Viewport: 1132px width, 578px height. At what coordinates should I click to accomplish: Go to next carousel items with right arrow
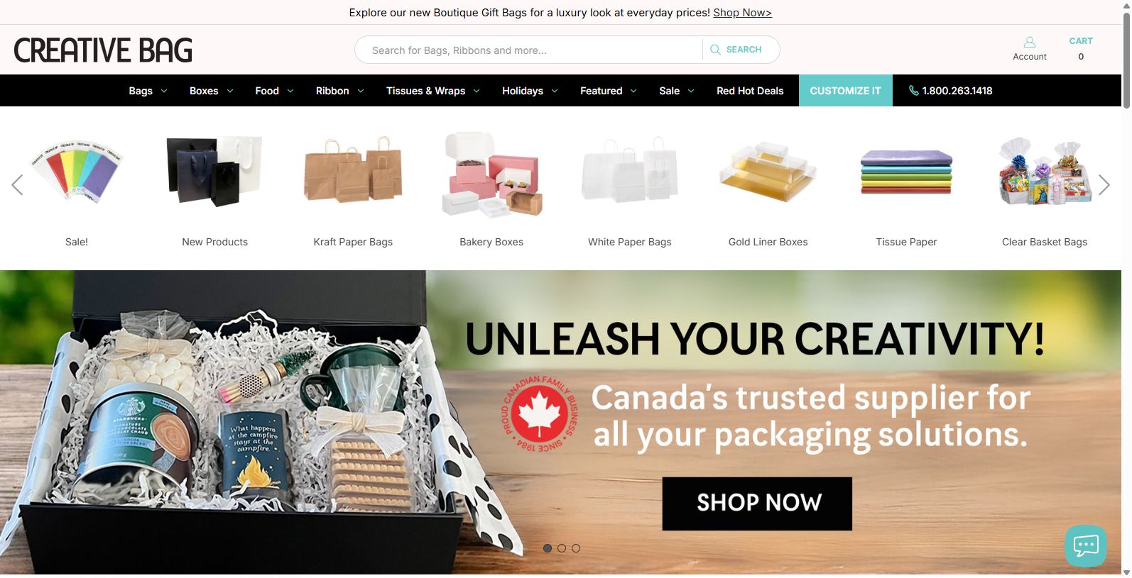point(1104,185)
